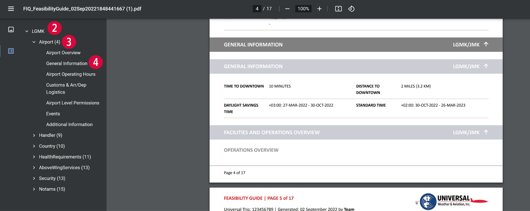
Task: Expand the AboveWingServices (13) section
Action: pyautogui.click(x=34, y=168)
